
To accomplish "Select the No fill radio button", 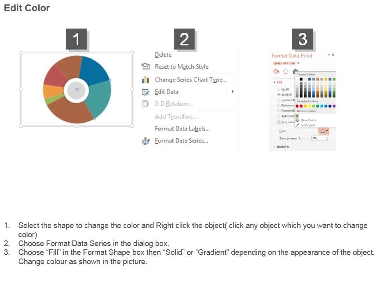I will (279, 89).
